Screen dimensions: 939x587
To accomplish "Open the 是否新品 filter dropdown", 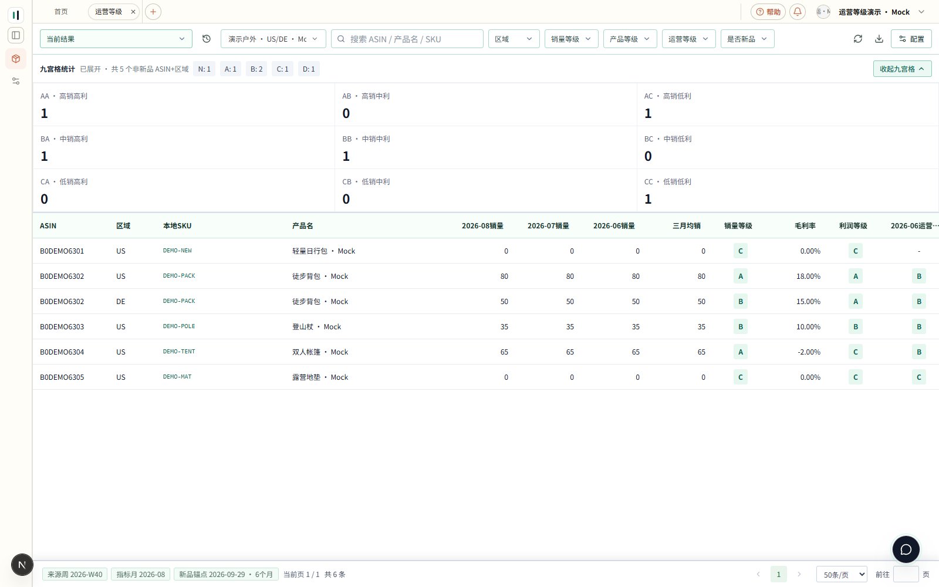I will pos(748,39).
